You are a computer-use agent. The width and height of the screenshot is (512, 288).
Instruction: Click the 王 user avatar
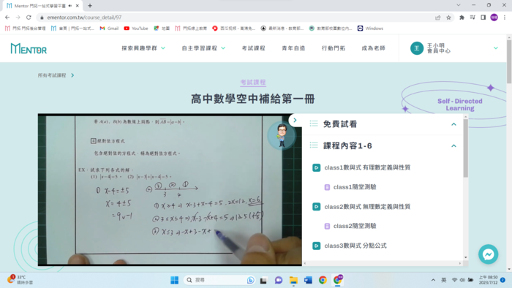point(417,48)
